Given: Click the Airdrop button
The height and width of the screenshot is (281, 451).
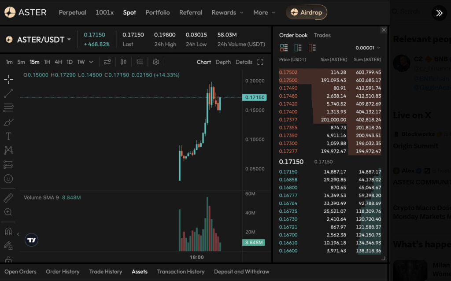Looking at the screenshot, I should [307, 12].
